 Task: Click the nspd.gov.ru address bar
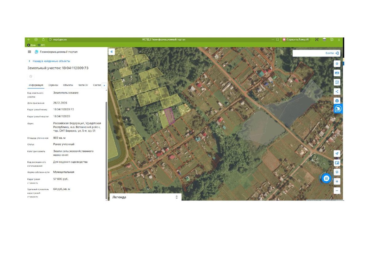(x=60, y=40)
